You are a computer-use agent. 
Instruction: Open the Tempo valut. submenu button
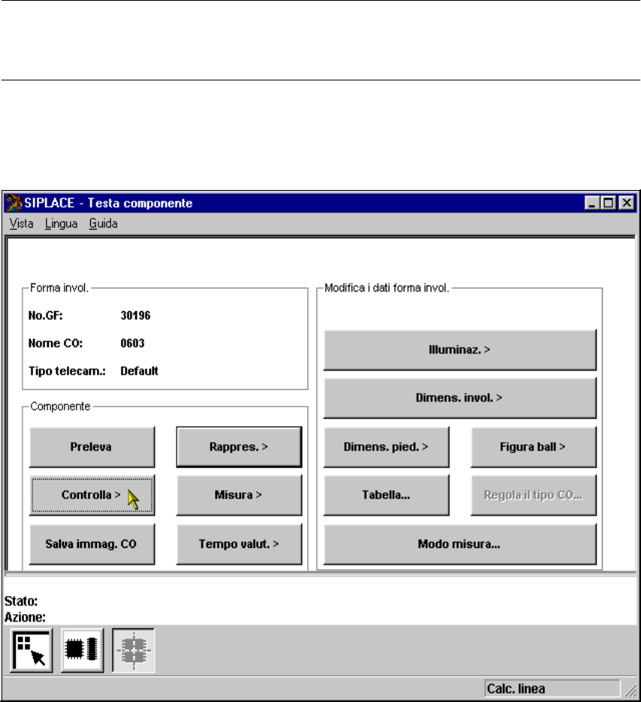[239, 544]
